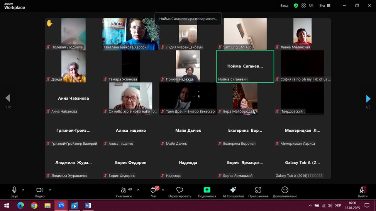Expand video options arrow next to Видео

click(x=50, y=190)
